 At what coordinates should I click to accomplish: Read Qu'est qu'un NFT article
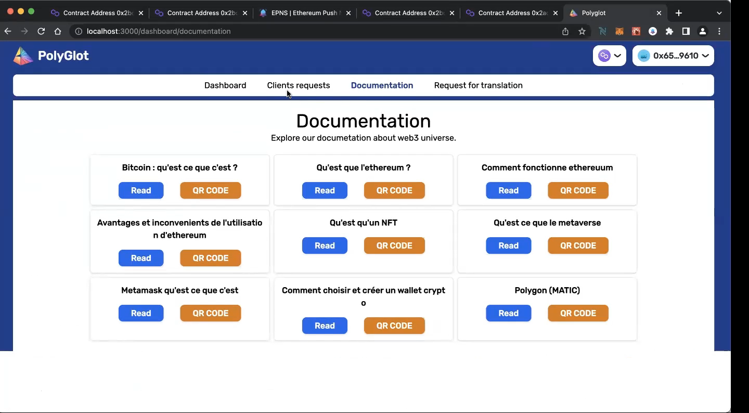click(325, 246)
